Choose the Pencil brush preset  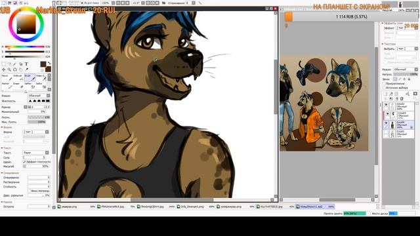tap(7, 78)
